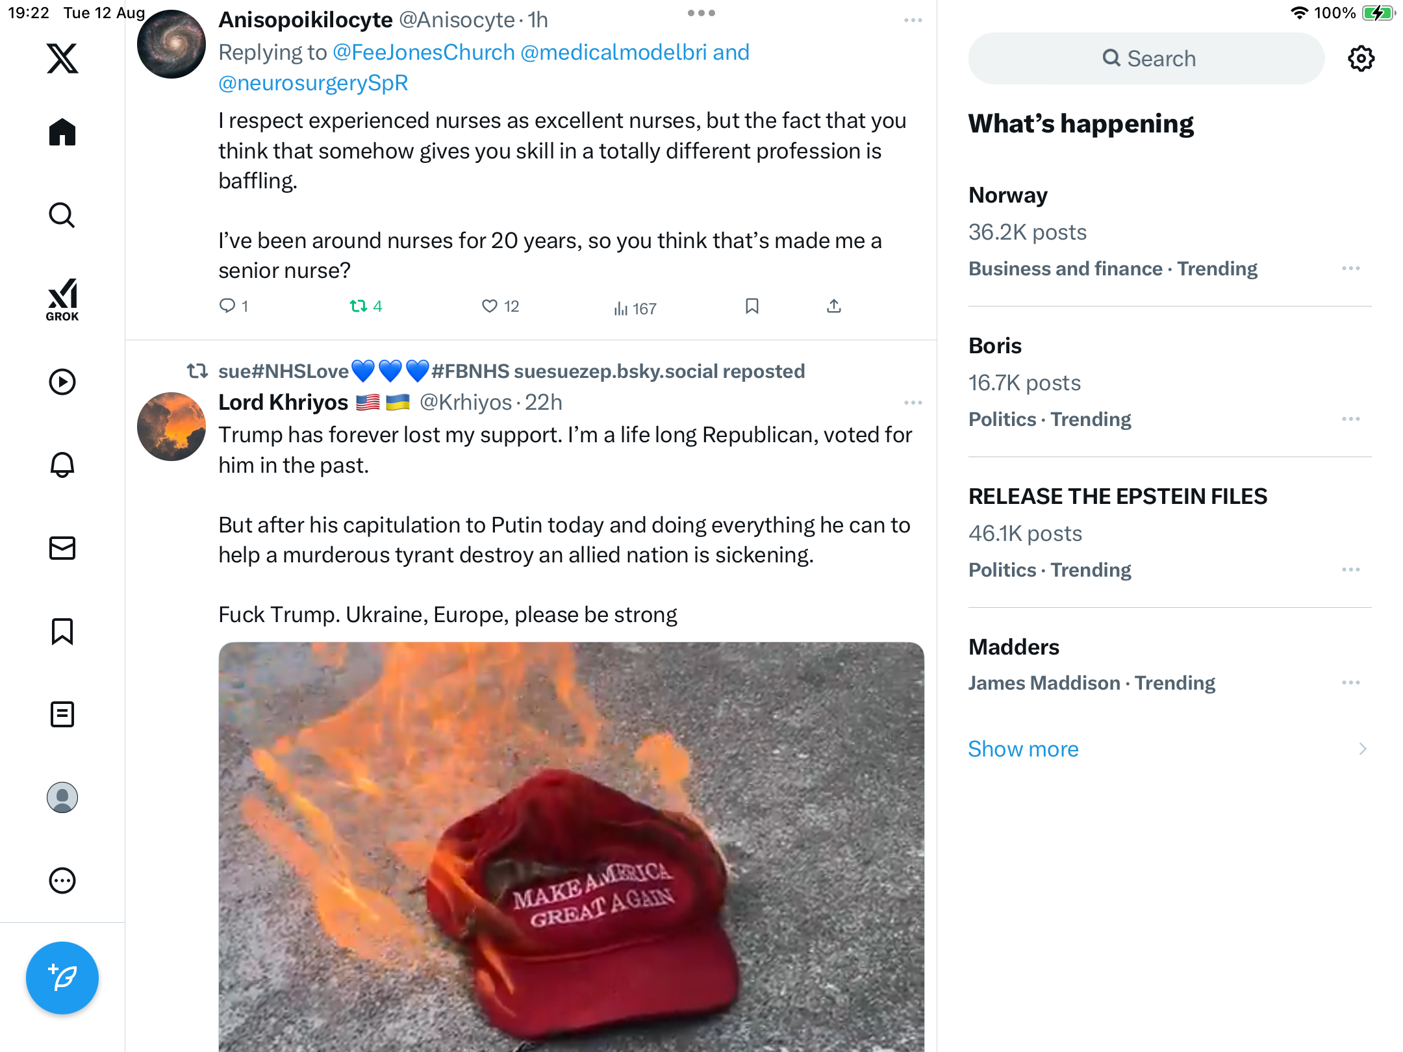Open @FeeJonesChurch profile mention link
Screen dimensions: 1403x1052
[x=423, y=52]
